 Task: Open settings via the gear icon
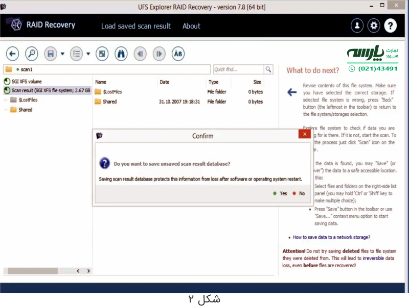[374, 25]
